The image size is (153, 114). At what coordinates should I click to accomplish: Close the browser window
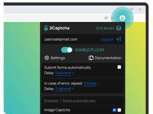point(140,9)
